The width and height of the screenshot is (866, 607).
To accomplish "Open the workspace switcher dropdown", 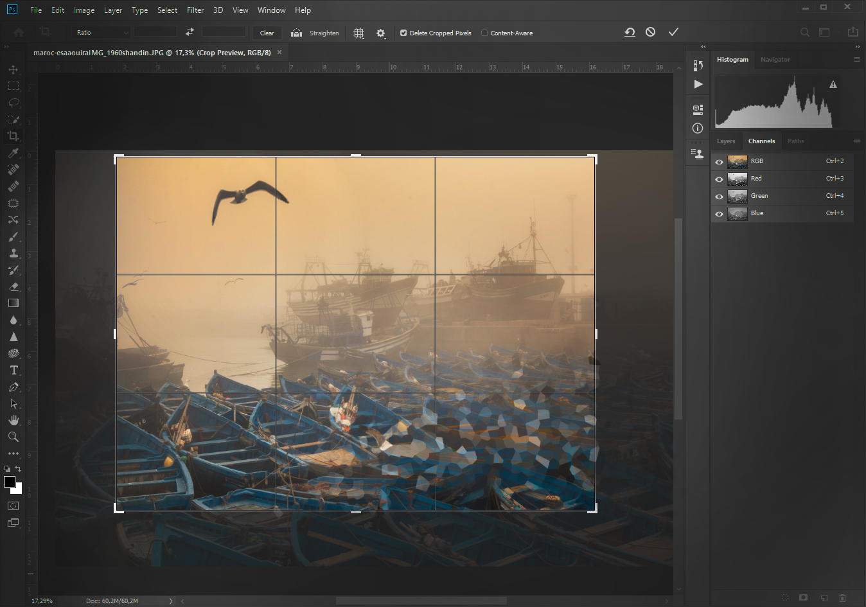I will pyautogui.click(x=824, y=32).
